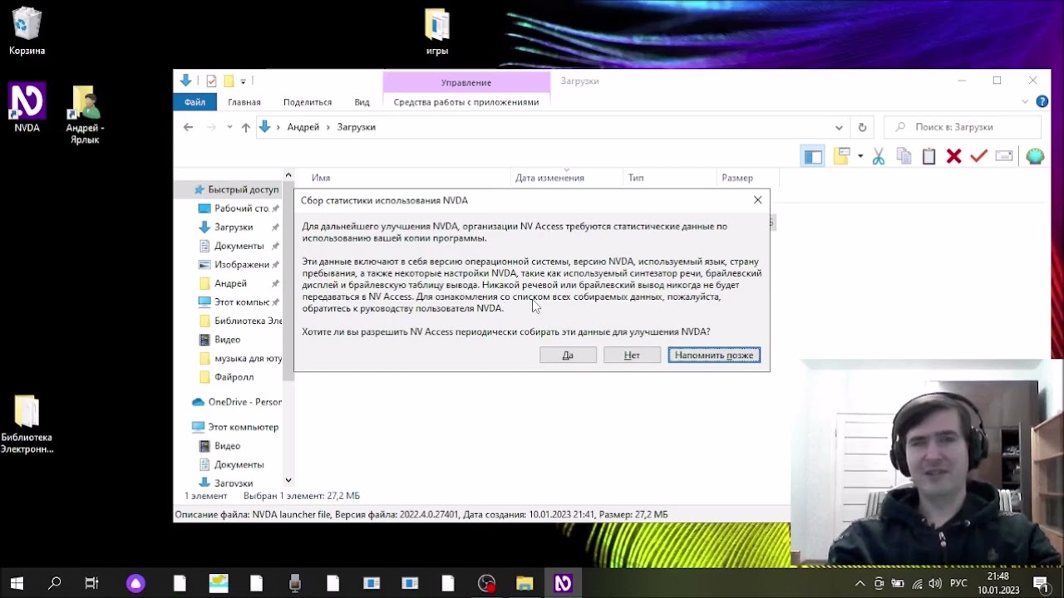Image resolution: width=1064 pixels, height=598 pixels.
Task: Click the Поиск в: Загрузки search field
Action: click(x=963, y=127)
